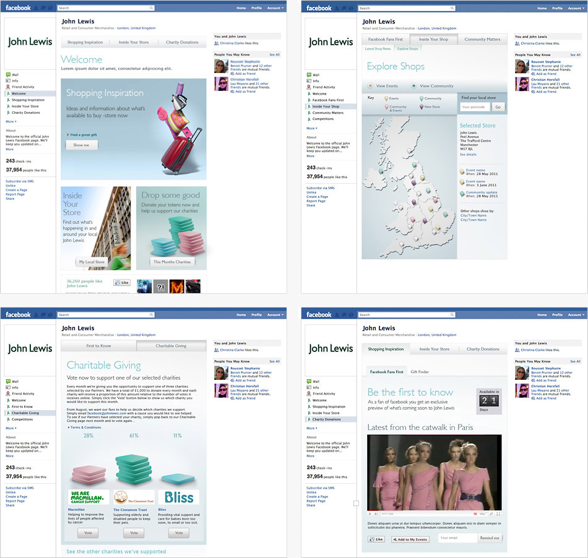Open The Cinnamon Trust logo

click(x=134, y=497)
